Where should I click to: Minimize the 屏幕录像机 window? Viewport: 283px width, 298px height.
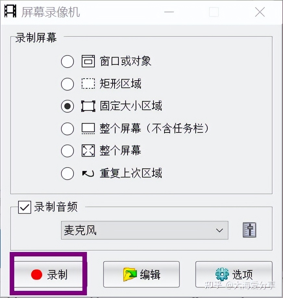(169, 12)
